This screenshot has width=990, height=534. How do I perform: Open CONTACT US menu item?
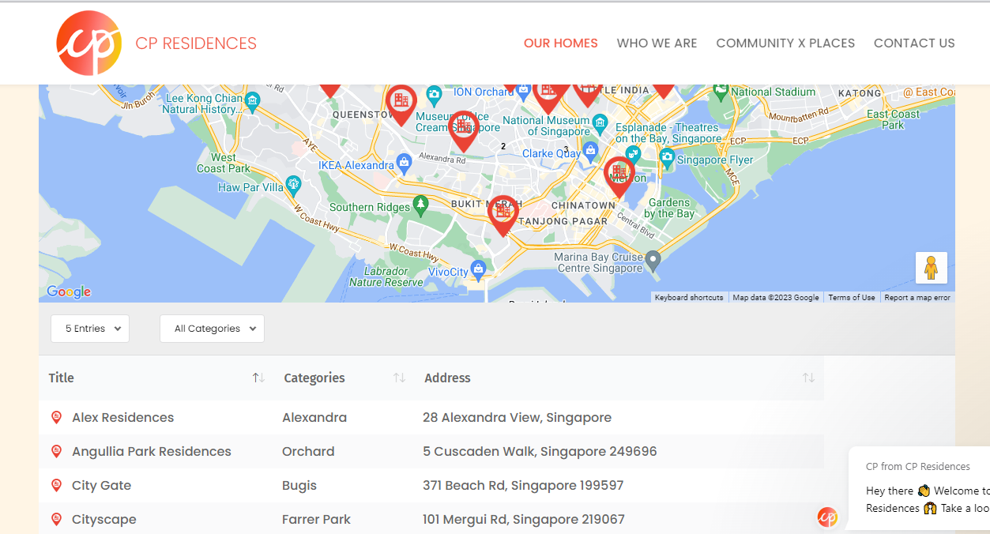pyautogui.click(x=914, y=43)
